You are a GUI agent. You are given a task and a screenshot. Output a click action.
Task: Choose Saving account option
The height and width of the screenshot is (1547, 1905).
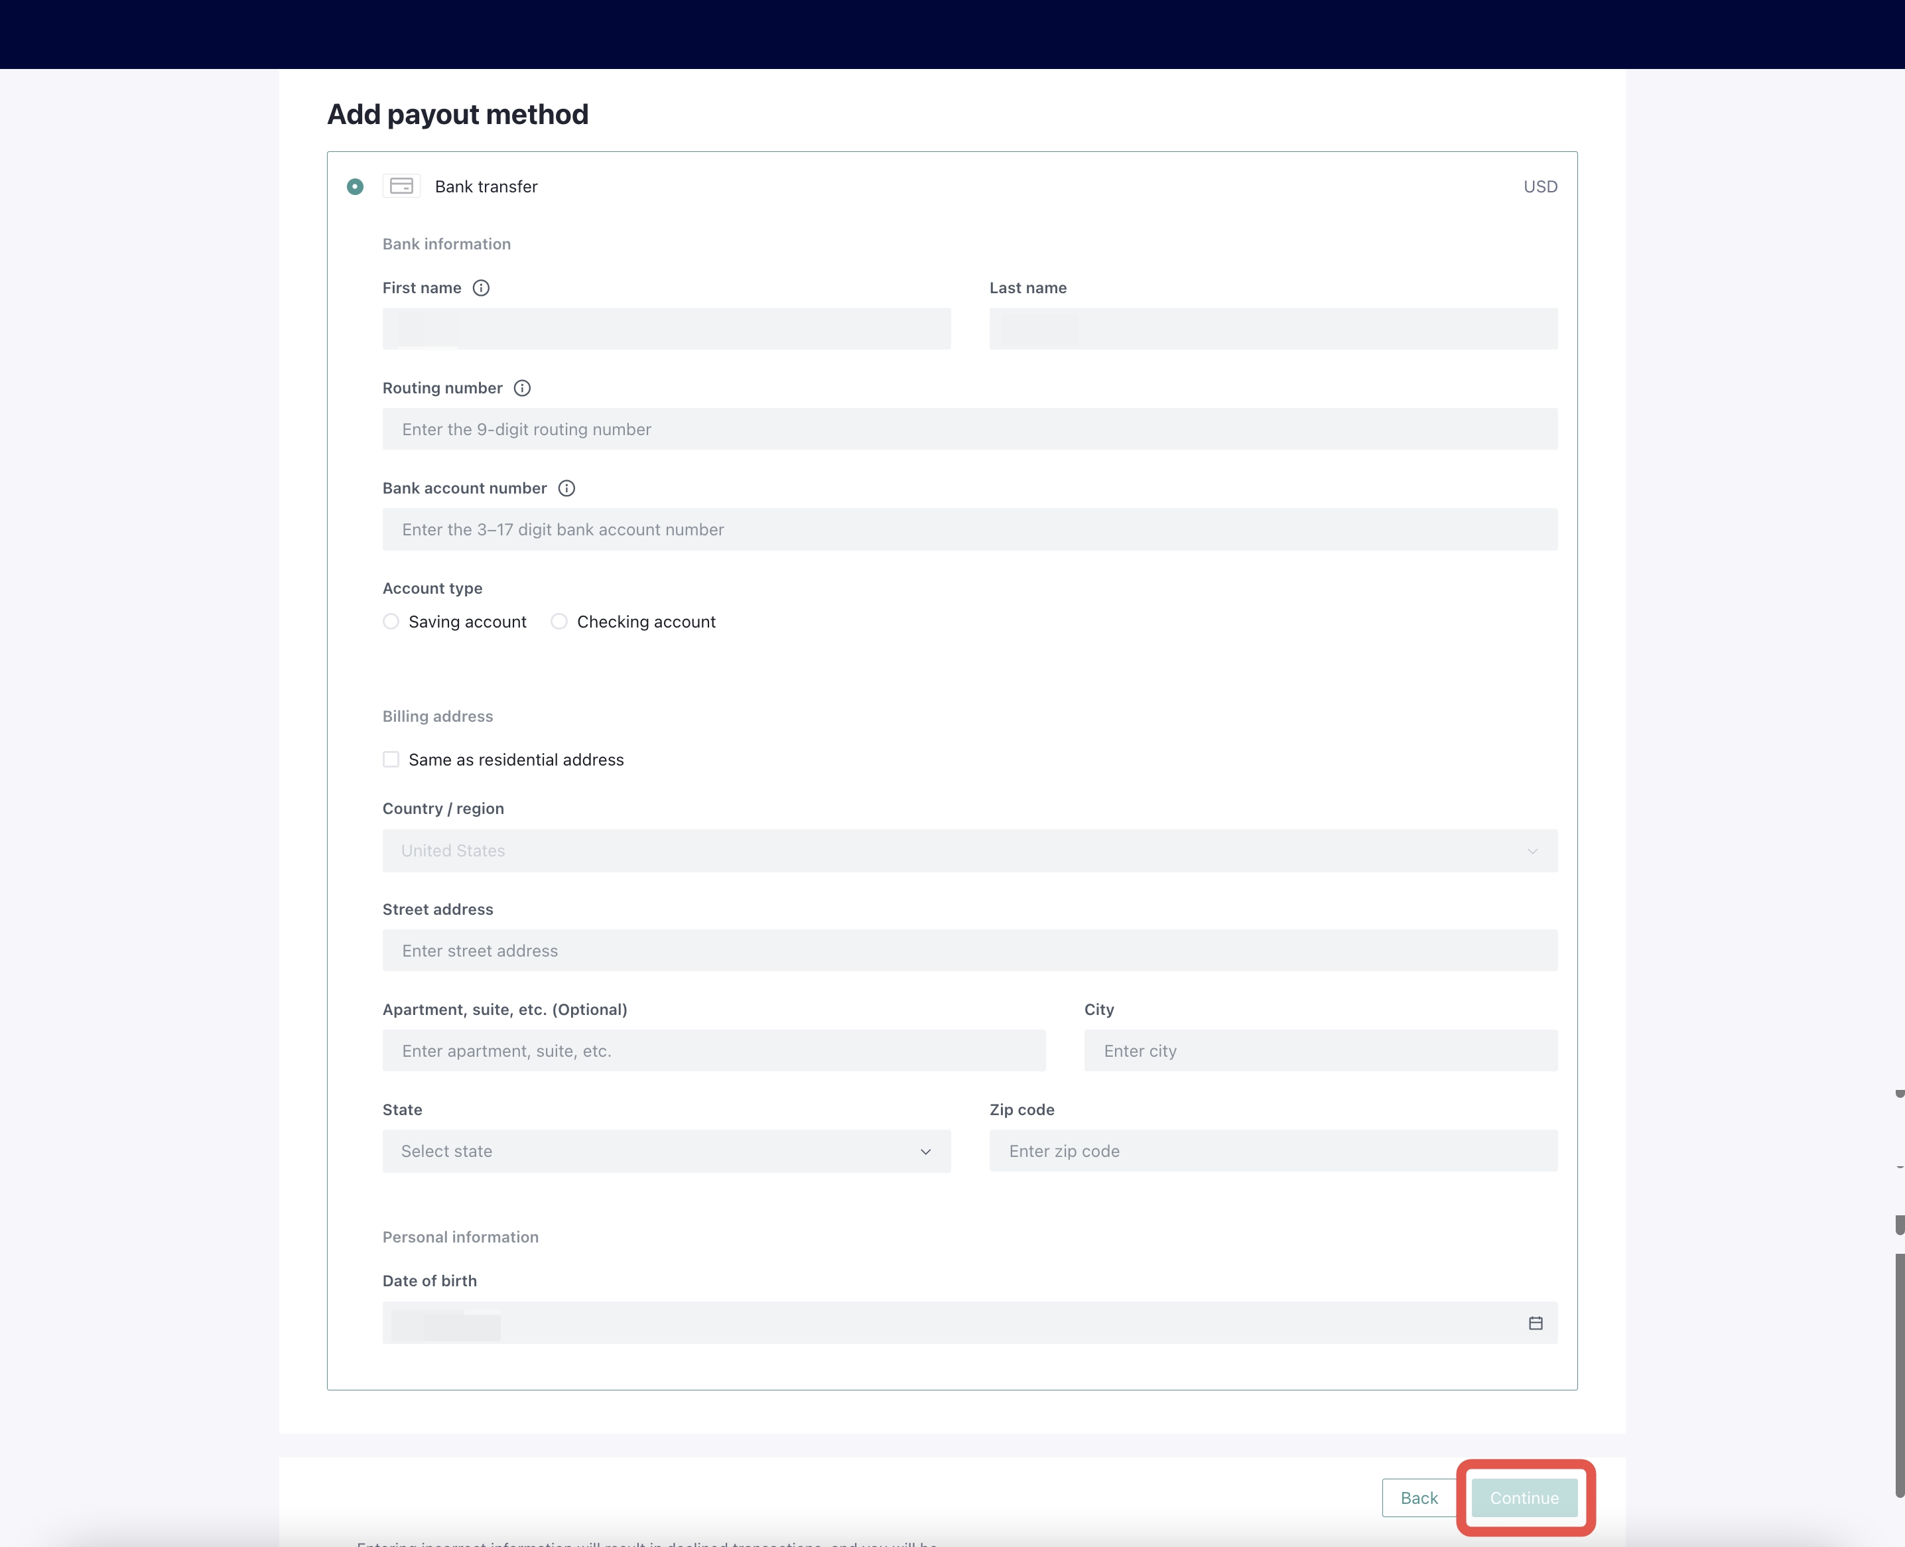point(391,621)
